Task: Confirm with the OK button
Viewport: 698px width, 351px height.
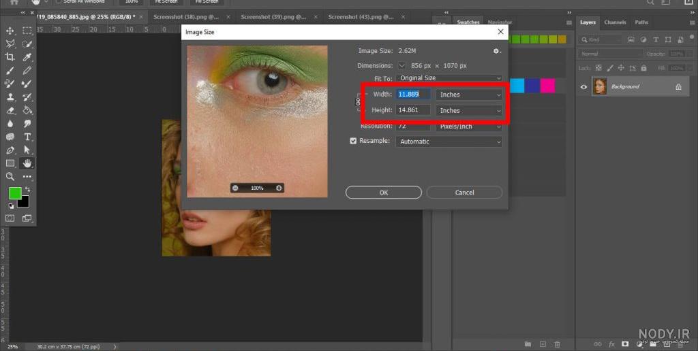Action: pos(384,193)
